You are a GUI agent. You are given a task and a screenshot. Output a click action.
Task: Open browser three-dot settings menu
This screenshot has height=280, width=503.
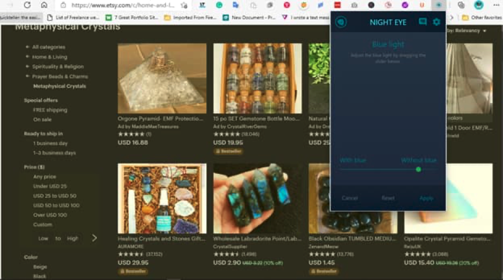pyautogui.click(x=496, y=5)
